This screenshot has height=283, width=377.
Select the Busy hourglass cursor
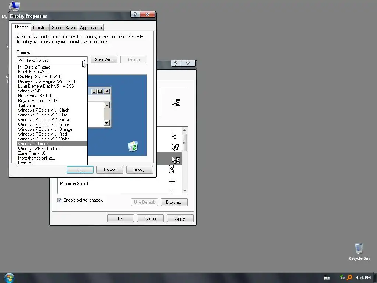click(x=172, y=169)
